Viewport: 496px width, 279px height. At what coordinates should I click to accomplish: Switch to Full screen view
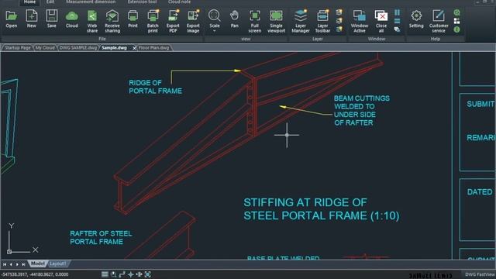pos(255,21)
